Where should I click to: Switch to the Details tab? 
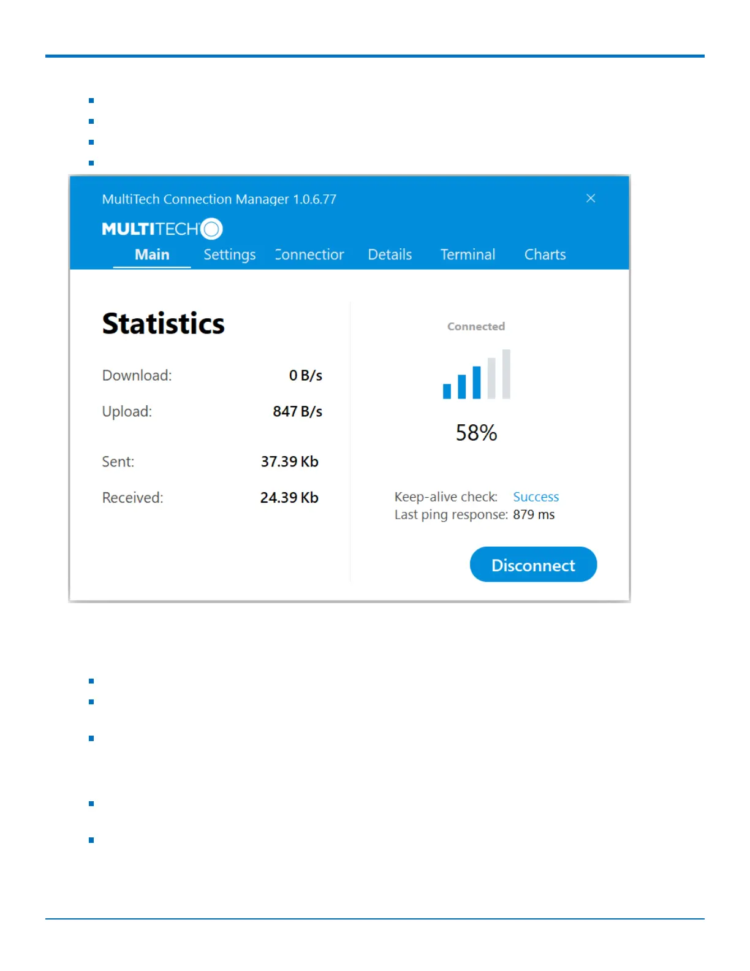(x=390, y=254)
